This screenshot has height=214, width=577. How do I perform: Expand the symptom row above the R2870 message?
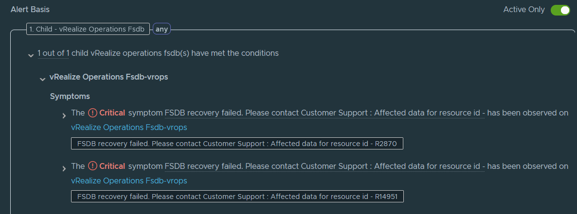64,115
